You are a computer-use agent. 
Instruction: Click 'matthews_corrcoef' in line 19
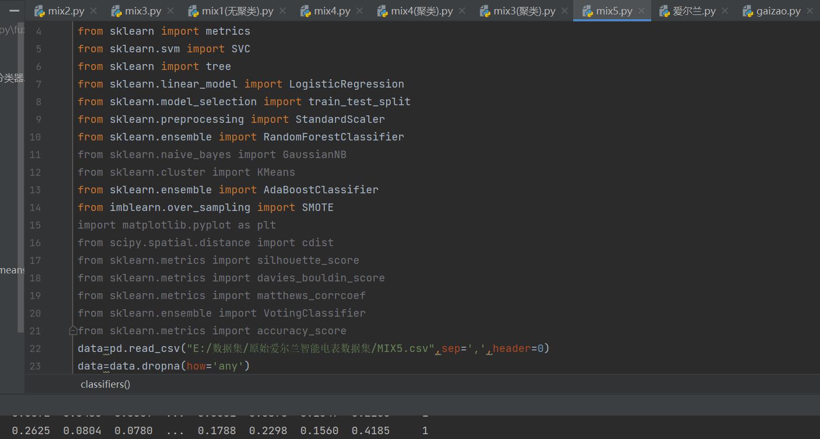[311, 295]
